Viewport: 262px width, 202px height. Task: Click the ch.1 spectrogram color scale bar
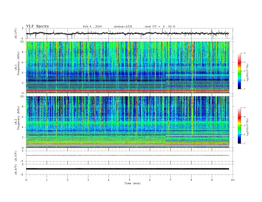[239, 71]
